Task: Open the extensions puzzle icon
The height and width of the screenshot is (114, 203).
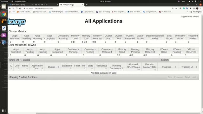Action: click(190, 8)
